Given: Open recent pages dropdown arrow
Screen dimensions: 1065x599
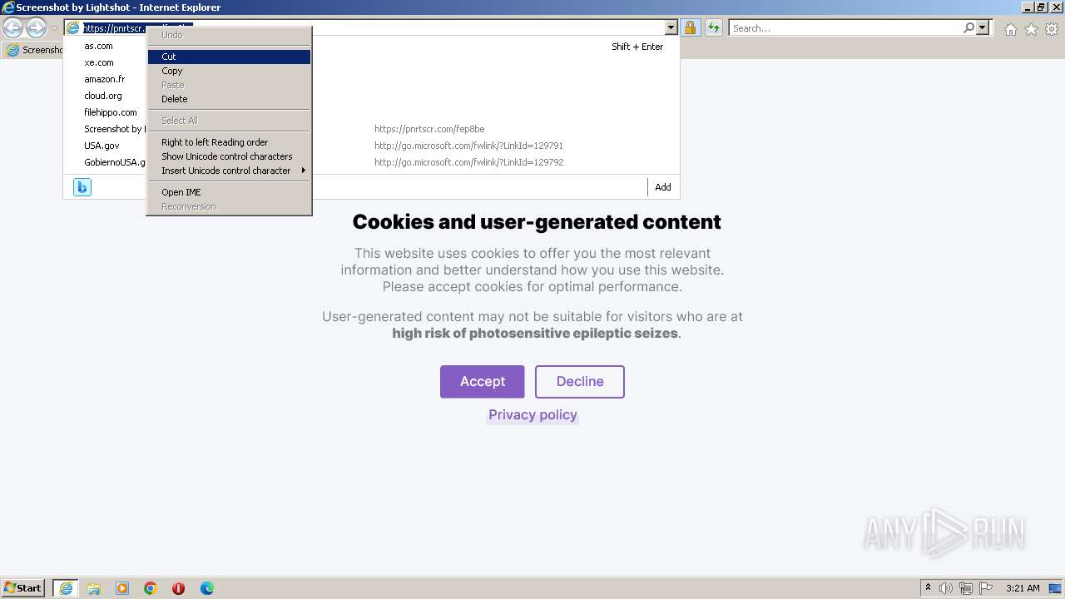Looking at the screenshot, I should (54, 28).
